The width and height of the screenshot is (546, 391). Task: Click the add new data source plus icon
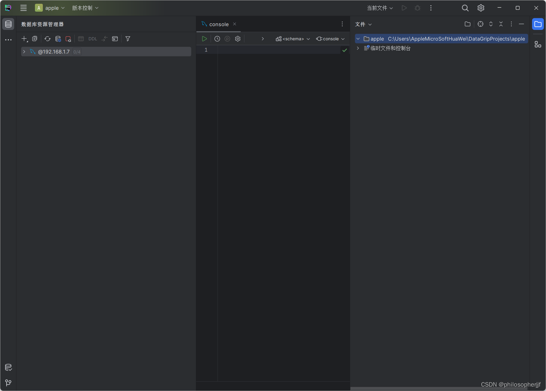pyautogui.click(x=25, y=39)
